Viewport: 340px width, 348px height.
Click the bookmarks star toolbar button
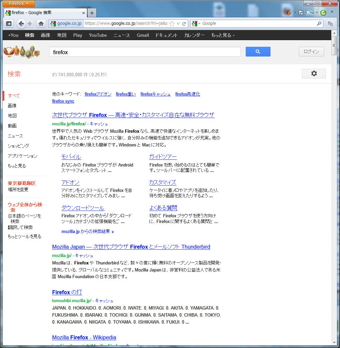[9, 23]
